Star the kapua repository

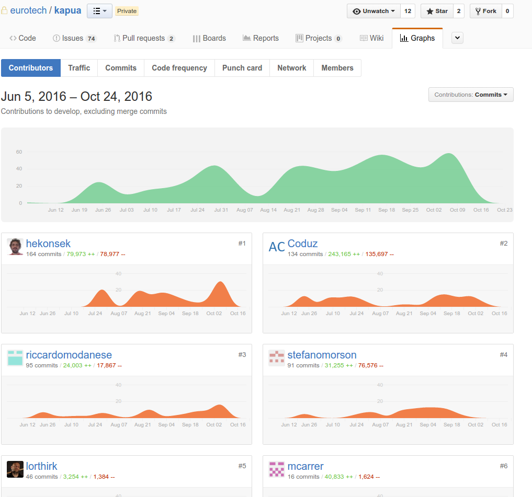point(437,11)
